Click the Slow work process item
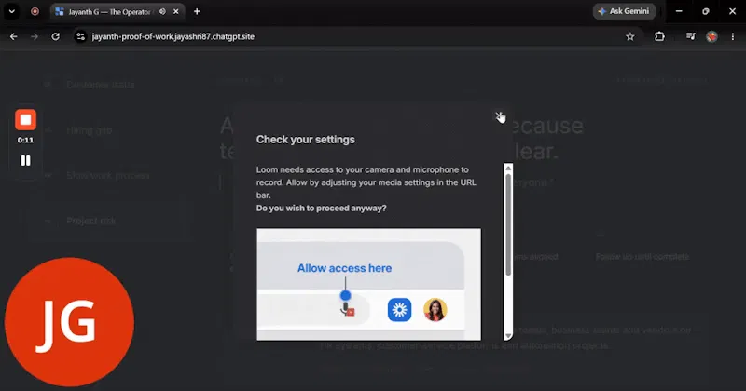Image resolution: width=746 pixels, height=391 pixels. pyautogui.click(x=108, y=175)
